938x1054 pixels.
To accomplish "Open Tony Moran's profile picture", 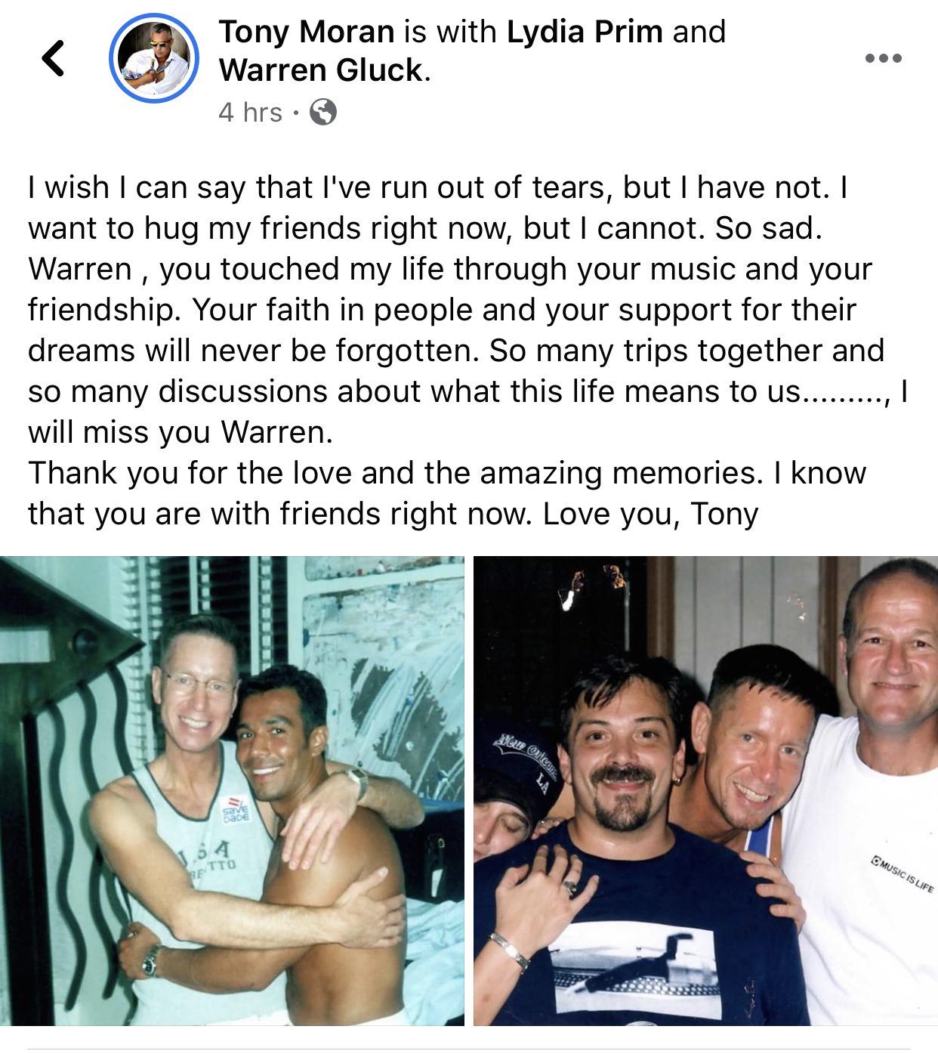I will tap(154, 58).
